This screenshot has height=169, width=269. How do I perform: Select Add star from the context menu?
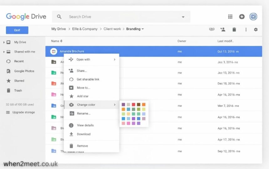click(x=91, y=96)
